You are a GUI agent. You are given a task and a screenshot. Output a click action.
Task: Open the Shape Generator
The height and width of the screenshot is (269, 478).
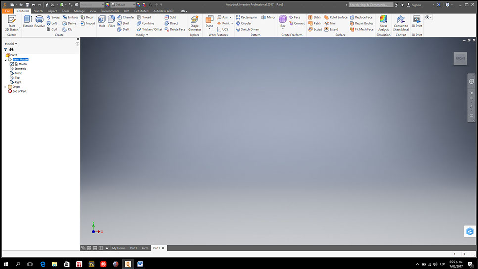[194, 23]
